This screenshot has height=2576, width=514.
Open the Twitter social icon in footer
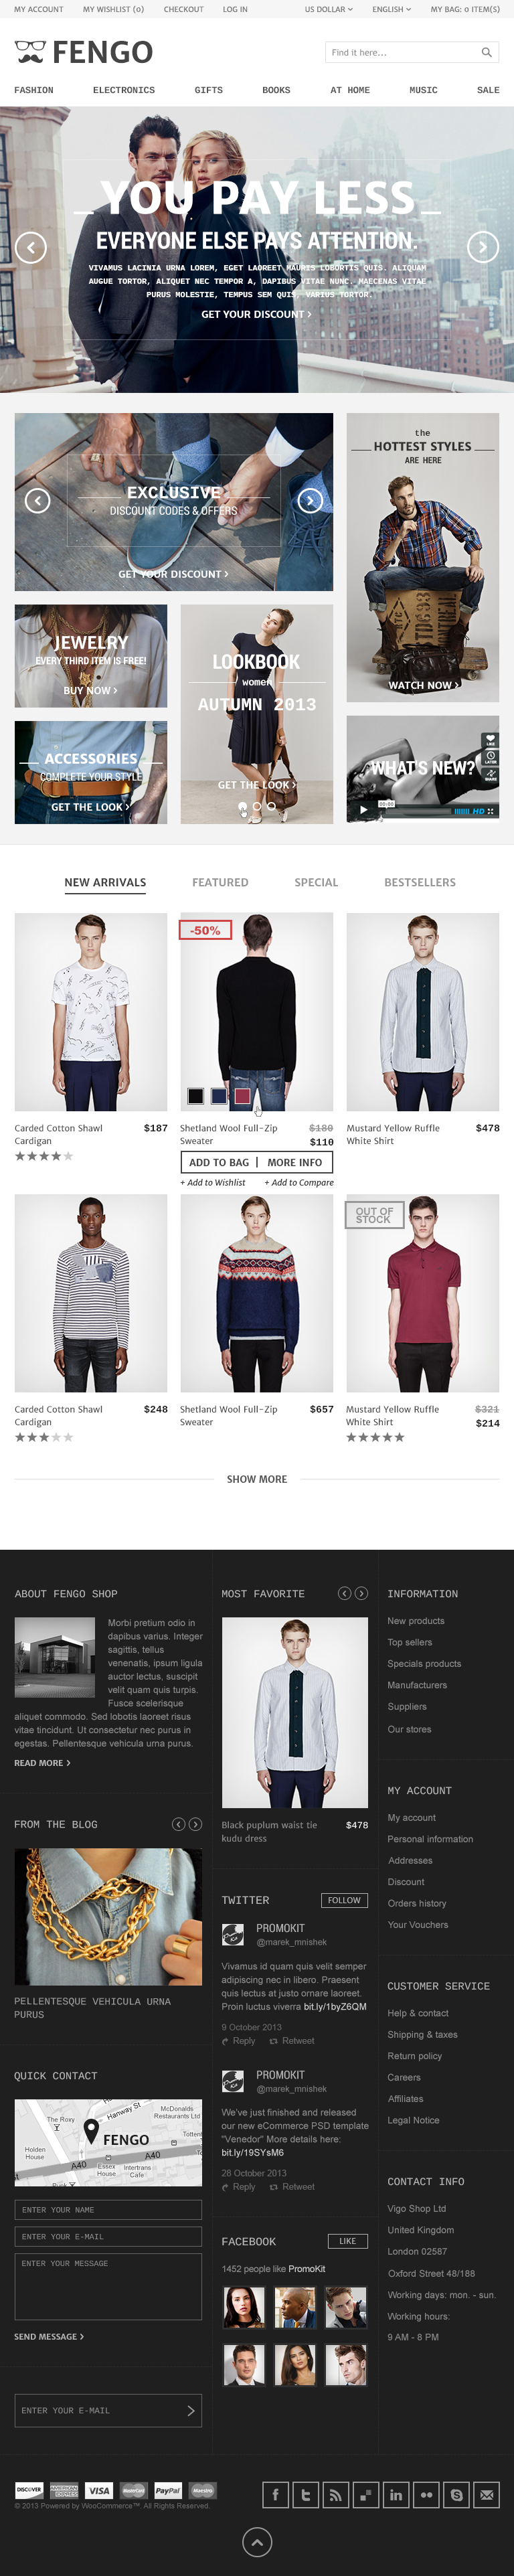(306, 2495)
